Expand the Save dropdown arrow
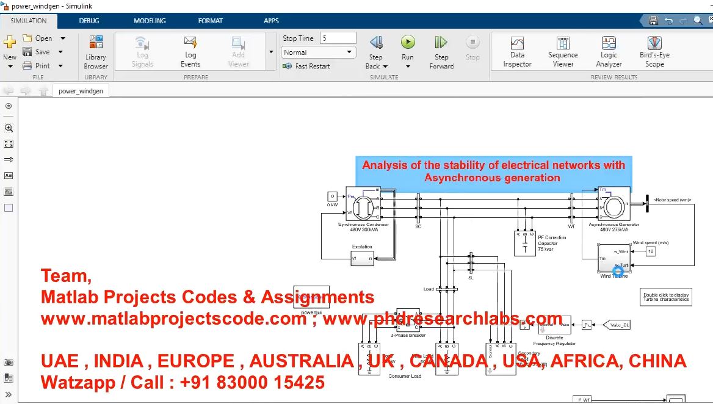The height and width of the screenshot is (404, 713). click(x=60, y=52)
